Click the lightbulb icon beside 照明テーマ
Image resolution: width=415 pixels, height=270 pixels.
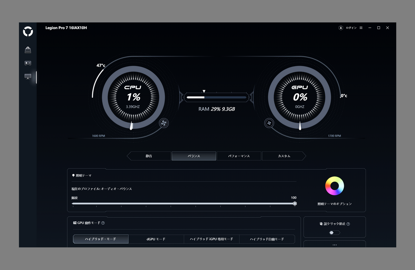coord(73,175)
